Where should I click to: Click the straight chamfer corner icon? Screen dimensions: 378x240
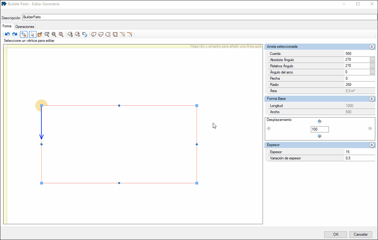pyautogui.click(x=122, y=34)
